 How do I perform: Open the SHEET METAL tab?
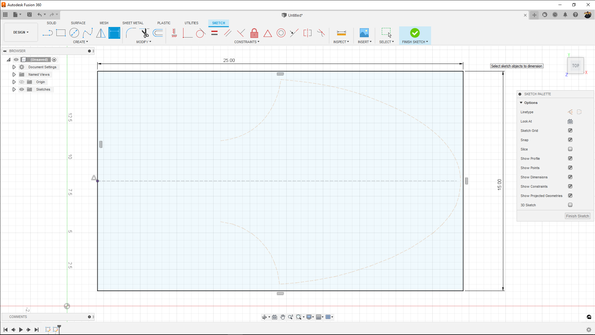pos(133,23)
